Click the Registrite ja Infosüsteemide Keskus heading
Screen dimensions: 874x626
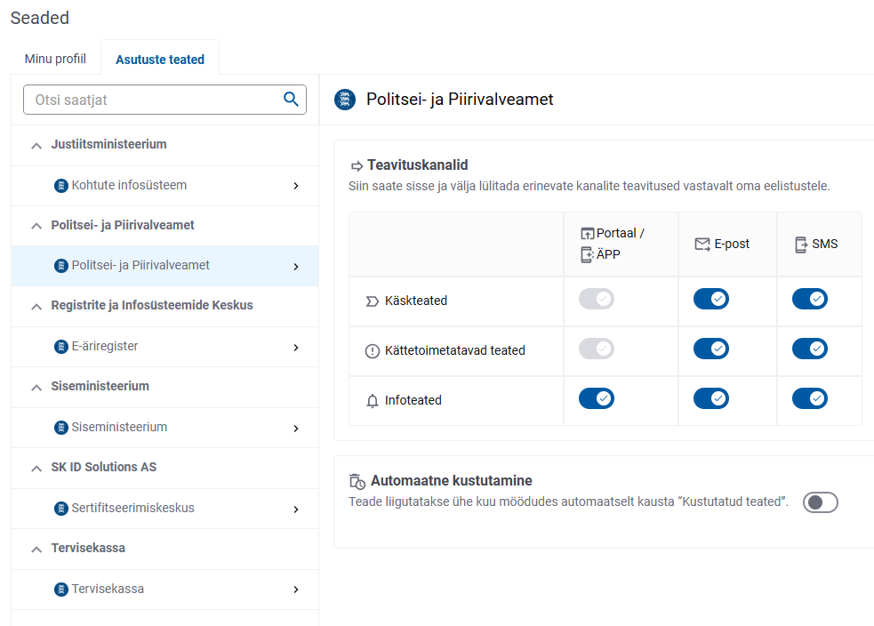pos(152,306)
